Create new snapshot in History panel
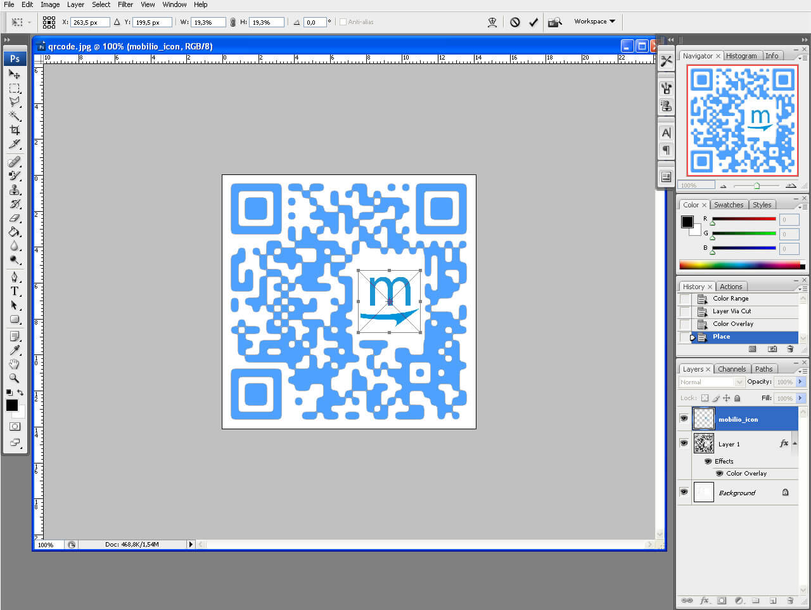The image size is (811, 610). pos(772,349)
